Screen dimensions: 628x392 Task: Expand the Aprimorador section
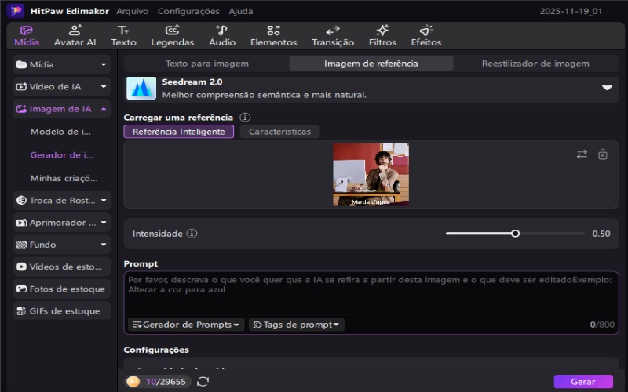(104, 223)
